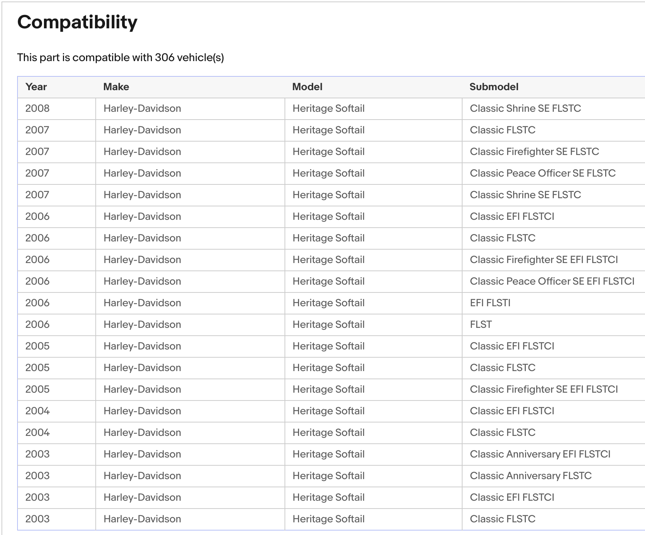The width and height of the screenshot is (645, 535).
Task: Select the Classic Peace Officer SE EFI FLSTCI cell
Action: click(552, 281)
